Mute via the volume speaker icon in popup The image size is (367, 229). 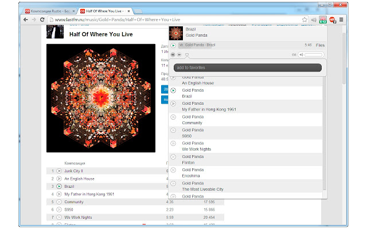302,55
